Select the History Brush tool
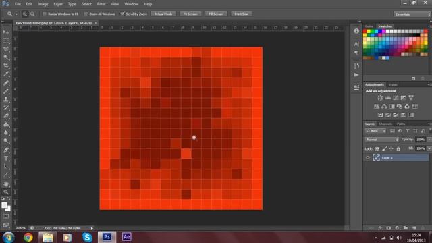 coord(6,108)
